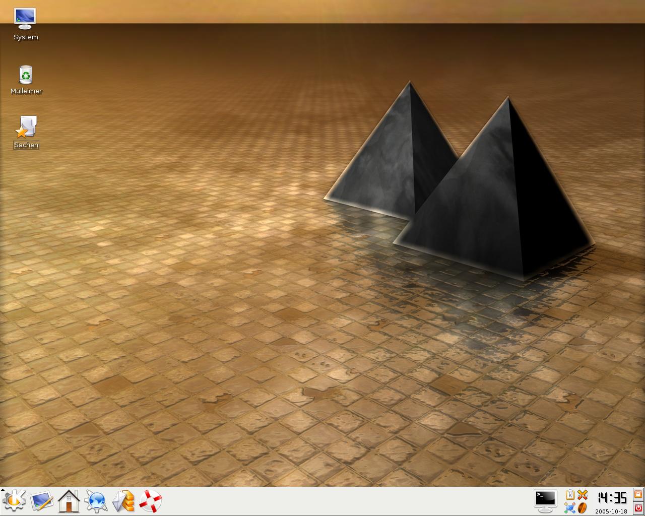Click the network nodes tray icon
The width and height of the screenshot is (645, 516).
pyautogui.click(x=570, y=507)
